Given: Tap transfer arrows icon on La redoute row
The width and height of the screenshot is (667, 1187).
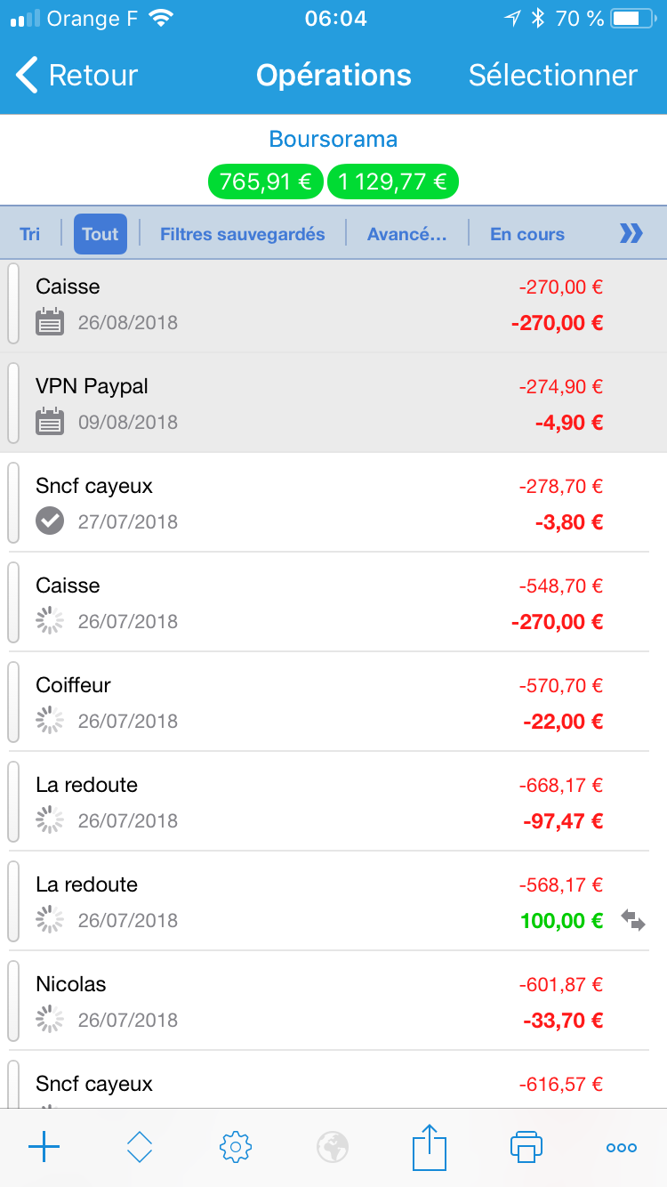Looking at the screenshot, I should 633,920.
